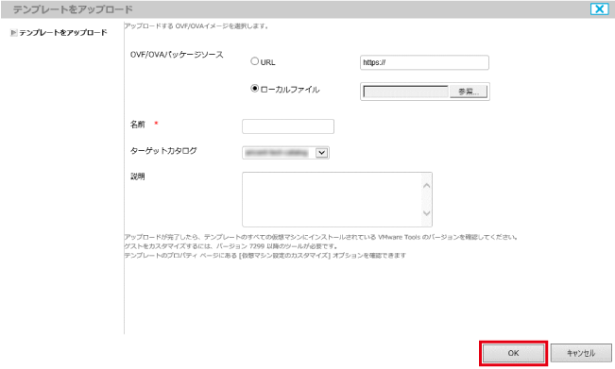Select the URL radio button
The width and height of the screenshot is (615, 369).
click(255, 61)
